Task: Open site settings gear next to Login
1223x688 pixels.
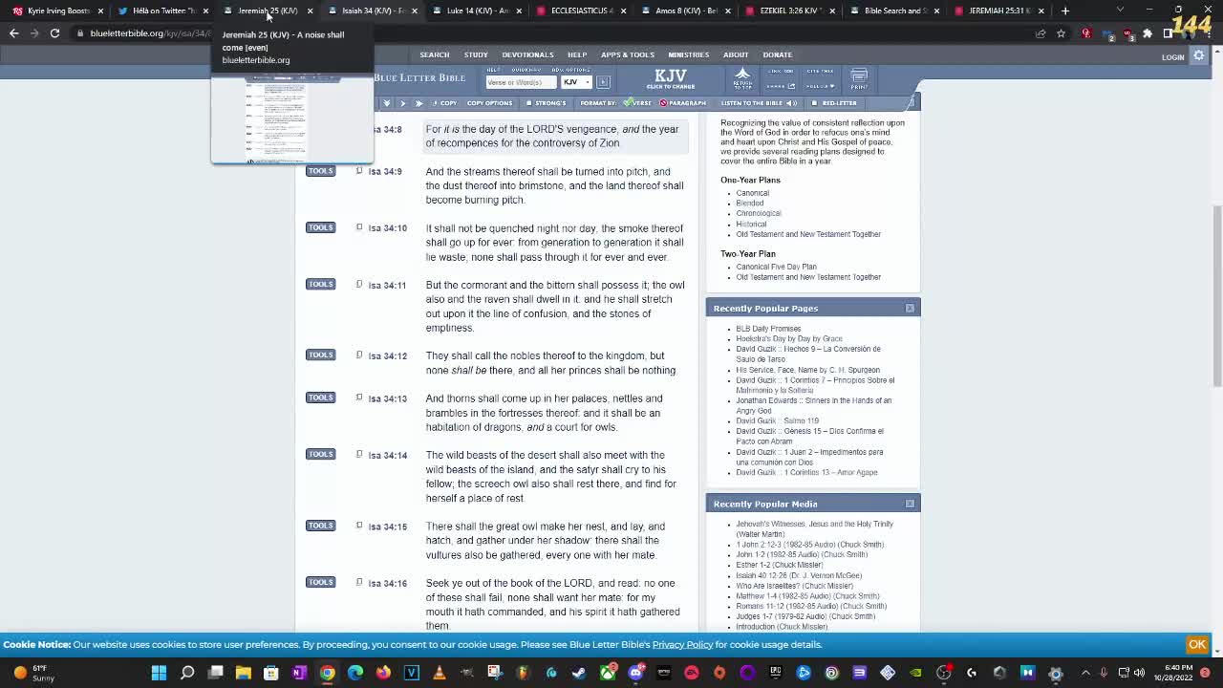Action: click(1199, 56)
